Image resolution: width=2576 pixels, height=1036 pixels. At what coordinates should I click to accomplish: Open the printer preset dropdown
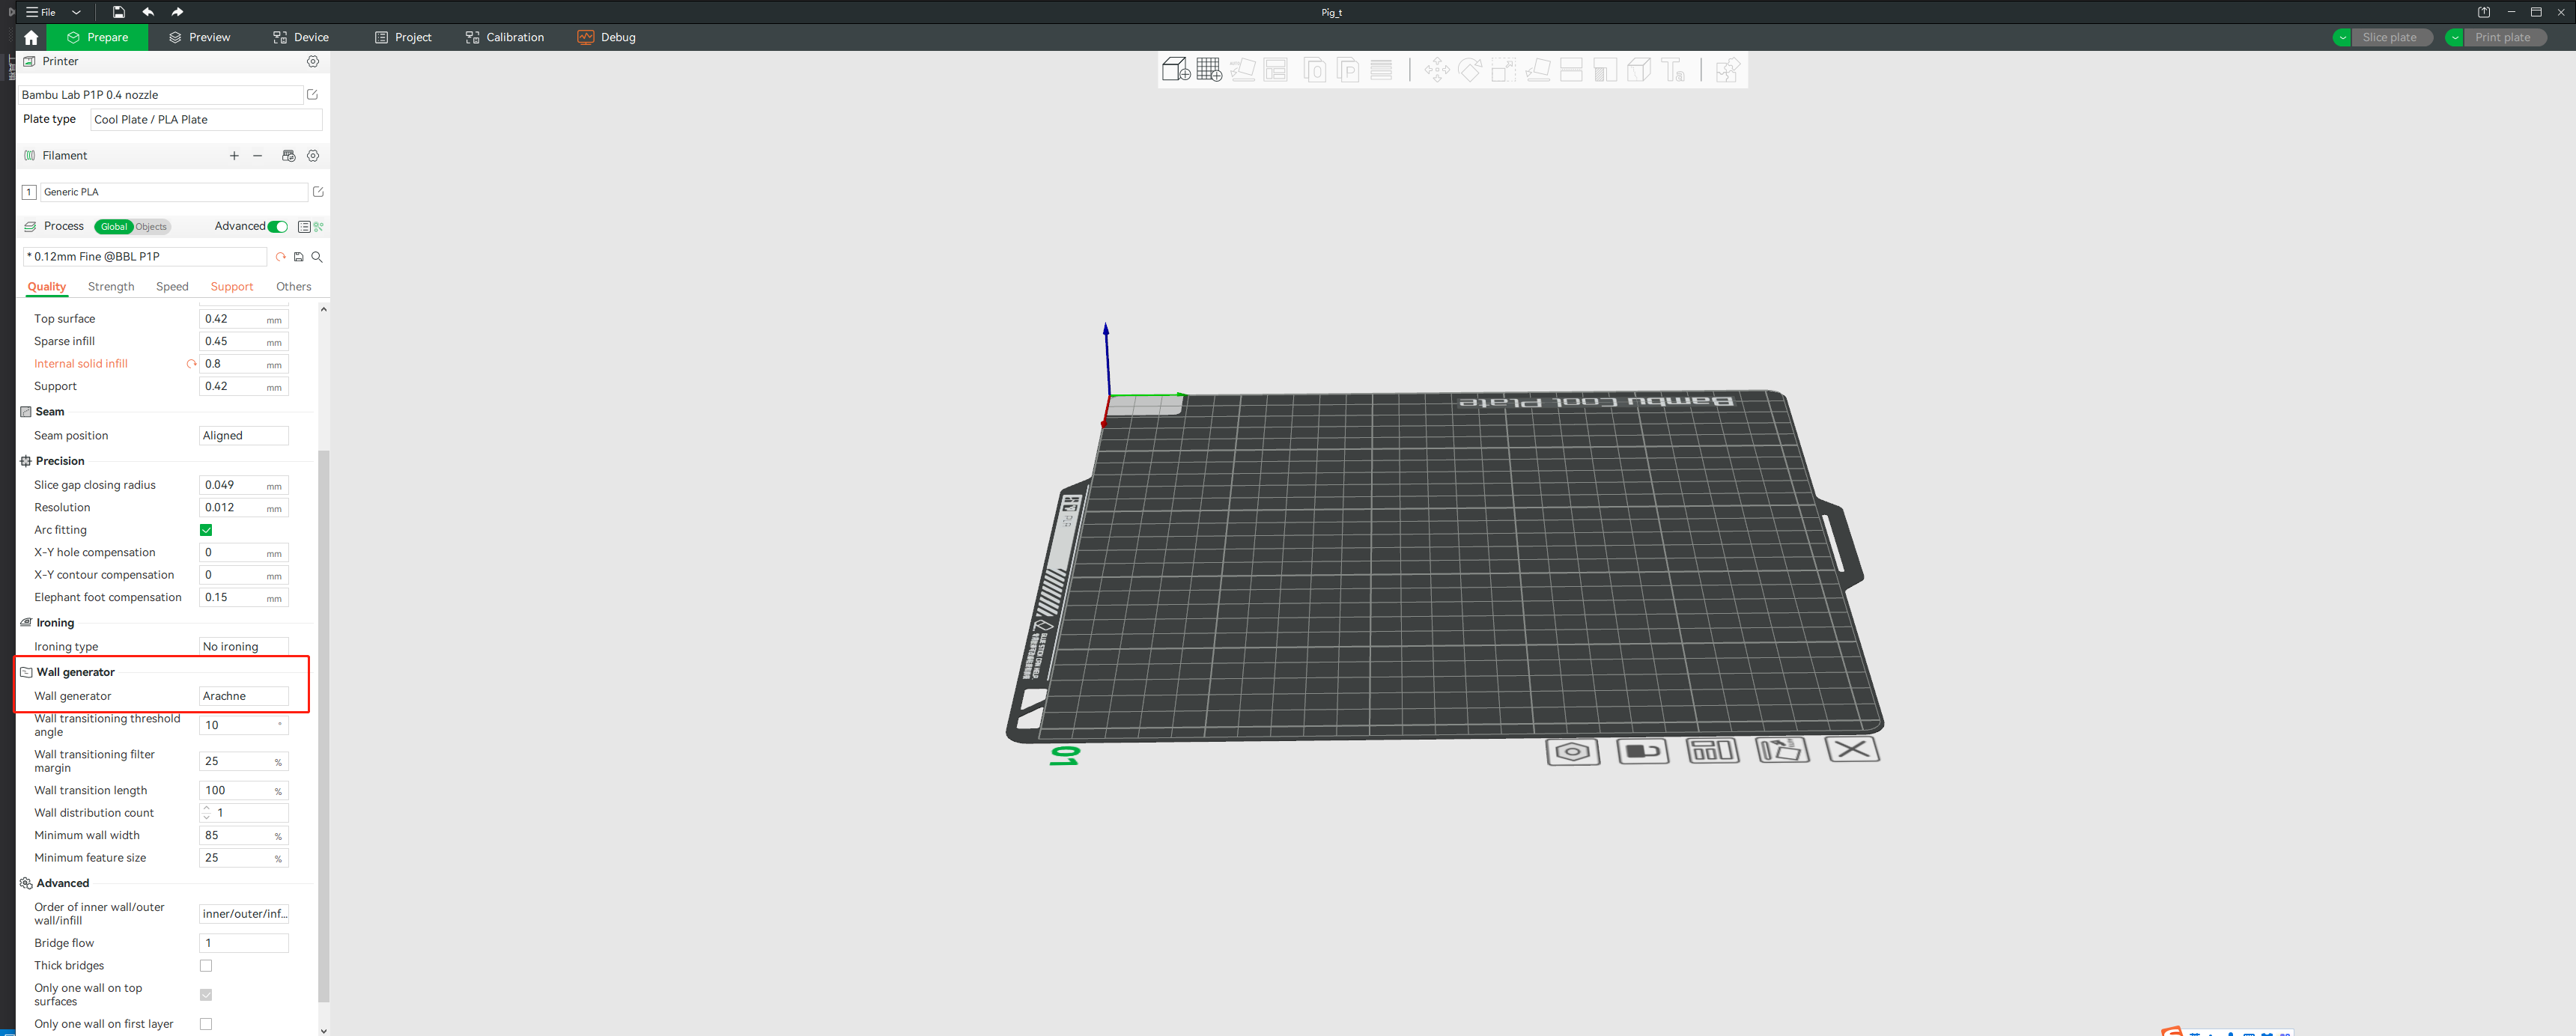pyautogui.click(x=161, y=95)
